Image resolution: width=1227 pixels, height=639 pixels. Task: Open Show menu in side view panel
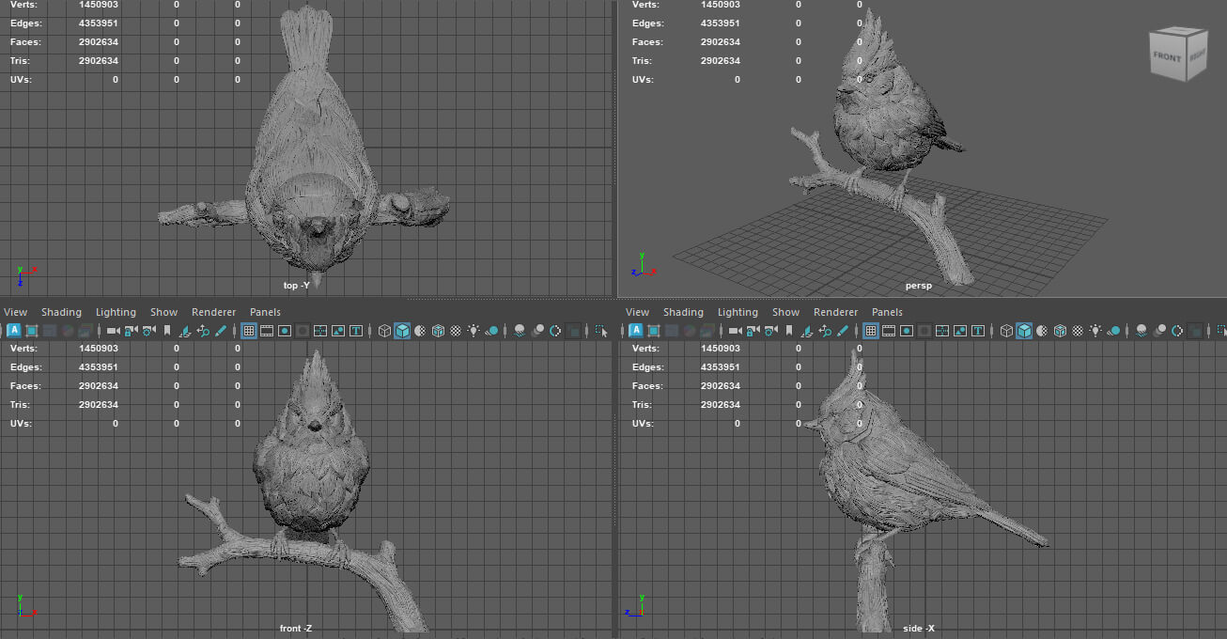coord(785,312)
